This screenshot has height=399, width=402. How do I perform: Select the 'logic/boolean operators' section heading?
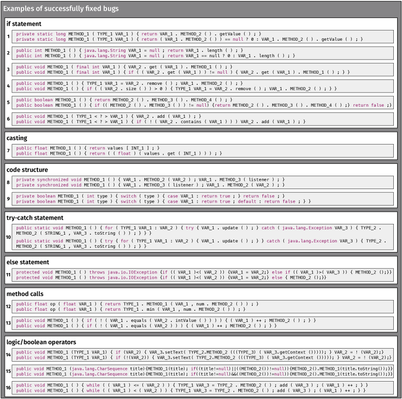click(x=41, y=342)
